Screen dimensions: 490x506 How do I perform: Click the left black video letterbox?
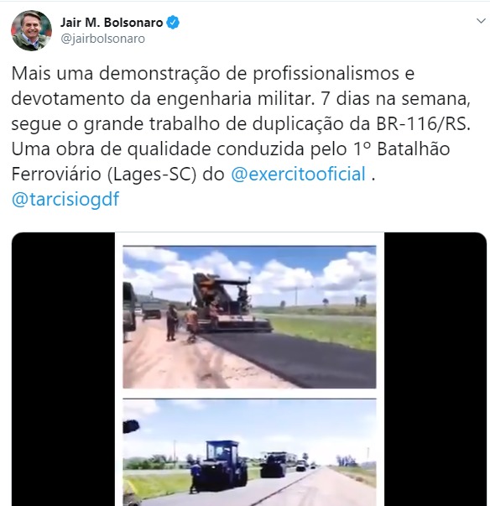point(63,369)
